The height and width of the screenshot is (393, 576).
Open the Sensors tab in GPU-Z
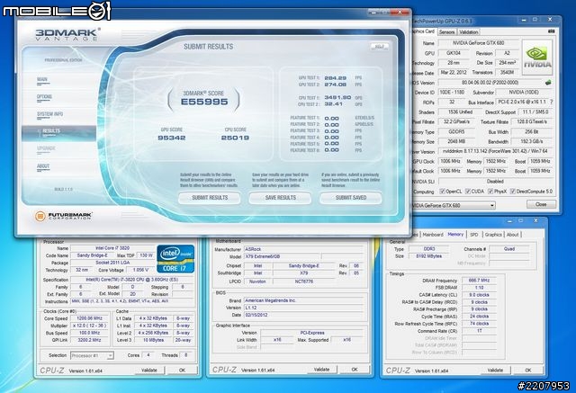click(x=446, y=32)
